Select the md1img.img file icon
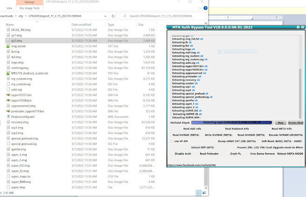The image size is (306, 197). tap(8, 68)
